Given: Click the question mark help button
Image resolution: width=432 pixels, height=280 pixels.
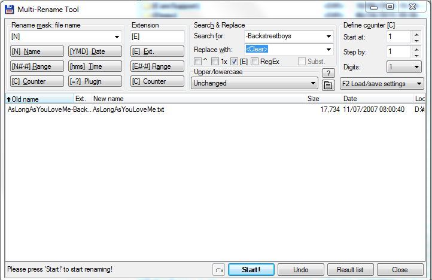Looking at the screenshot, I should (328, 73).
